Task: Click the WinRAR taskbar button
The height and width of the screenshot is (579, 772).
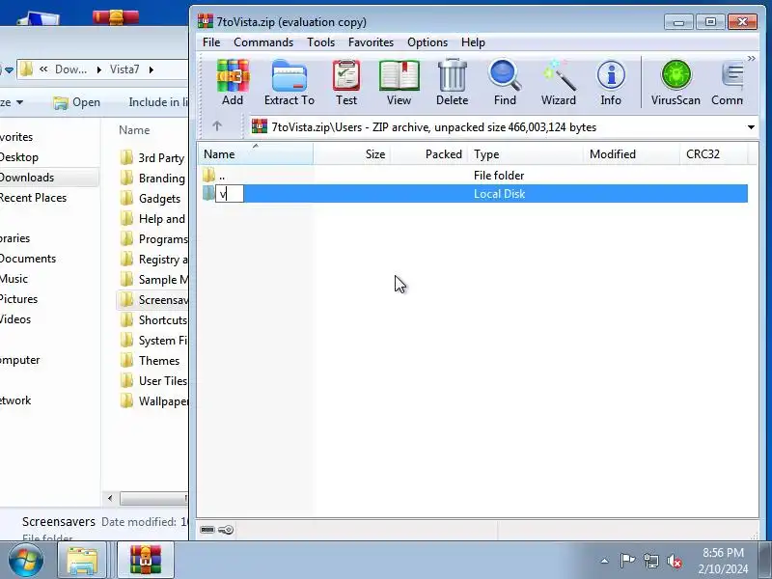Action: point(146,560)
